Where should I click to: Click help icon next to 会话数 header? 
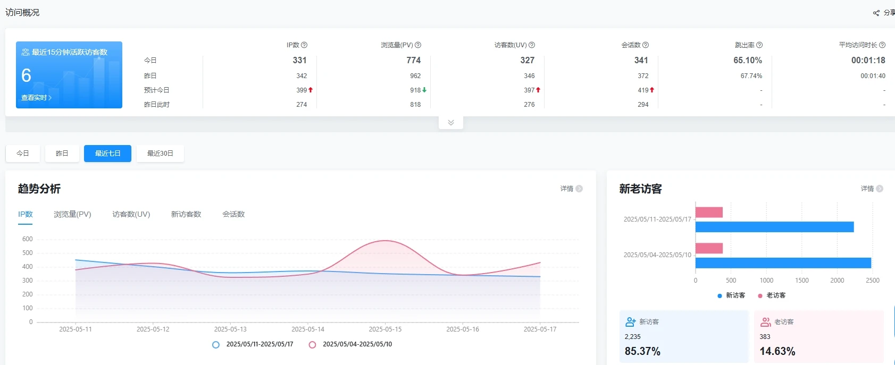[646, 45]
